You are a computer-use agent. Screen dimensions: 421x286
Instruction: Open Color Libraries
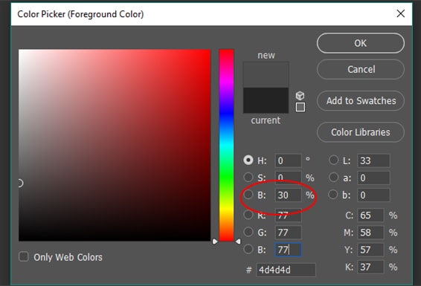tap(360, 132)
